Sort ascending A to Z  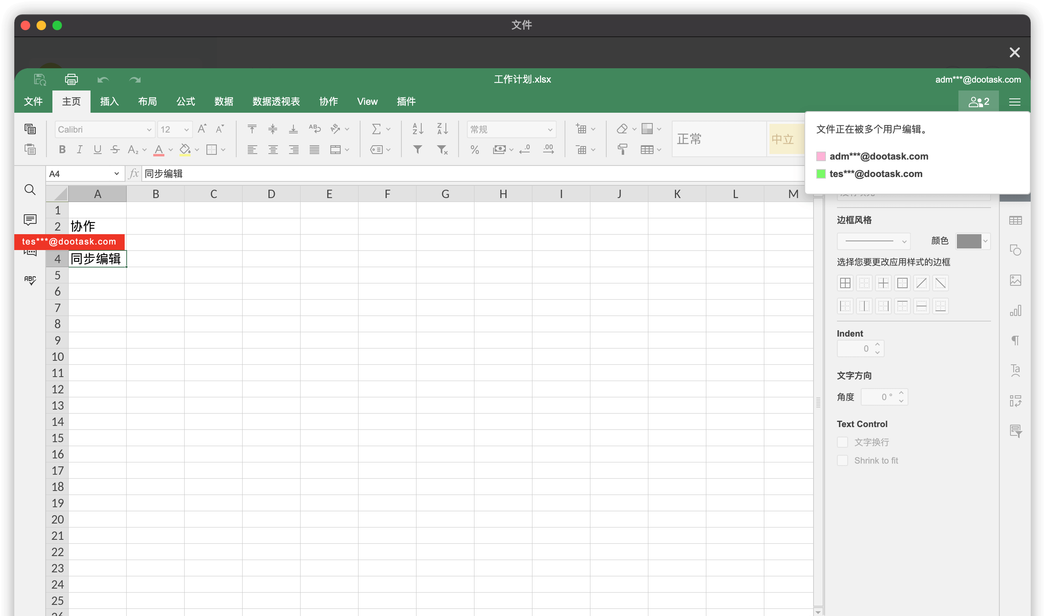418,129
